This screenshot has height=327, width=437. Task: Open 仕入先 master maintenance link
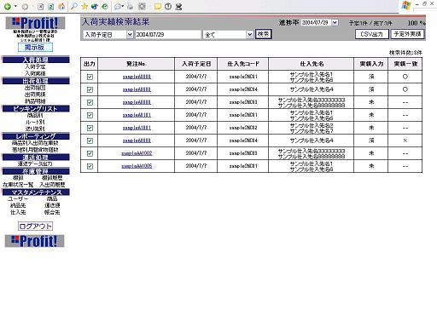tap(18, 212)
